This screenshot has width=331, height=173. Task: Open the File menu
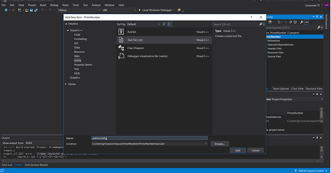point(4,5)
